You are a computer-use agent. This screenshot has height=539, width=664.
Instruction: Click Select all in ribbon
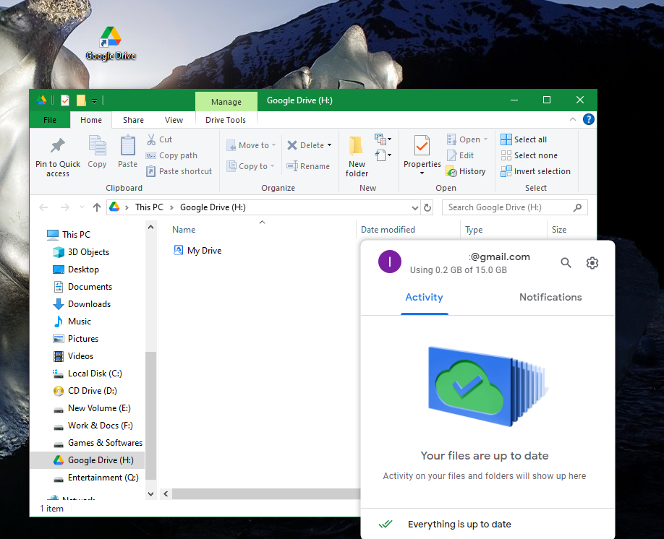[x=524, y=139]
